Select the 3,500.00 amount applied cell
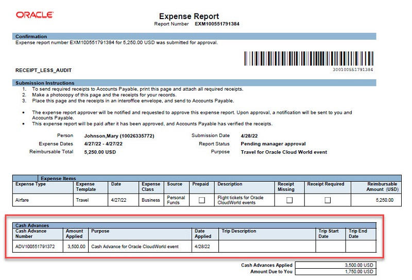This screenshot has height=280, width=412. (x=76, y=247)
